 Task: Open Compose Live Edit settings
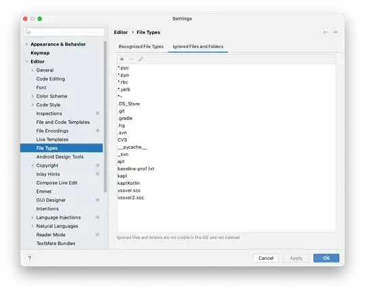click(x=57, y=183)
